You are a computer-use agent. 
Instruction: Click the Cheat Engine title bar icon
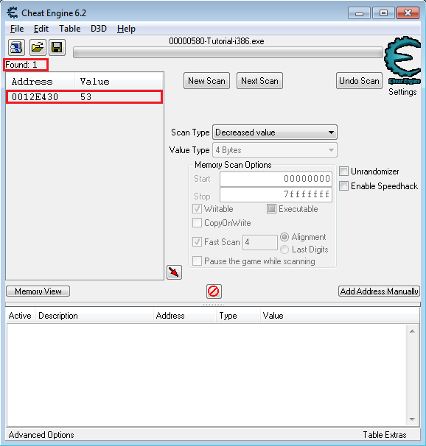[13, 13]
